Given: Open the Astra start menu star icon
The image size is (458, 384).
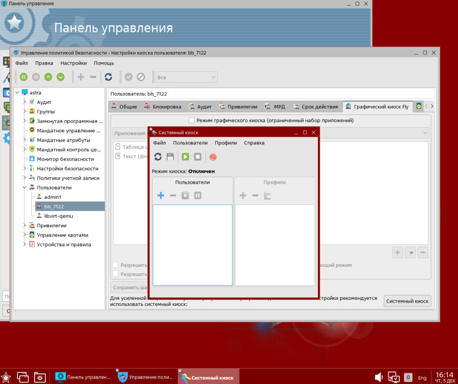Looking at the screenshot, I should click(x=6, y=377).
